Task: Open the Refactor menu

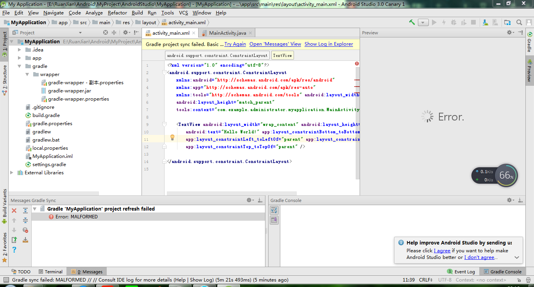Action: coord(117,12)
